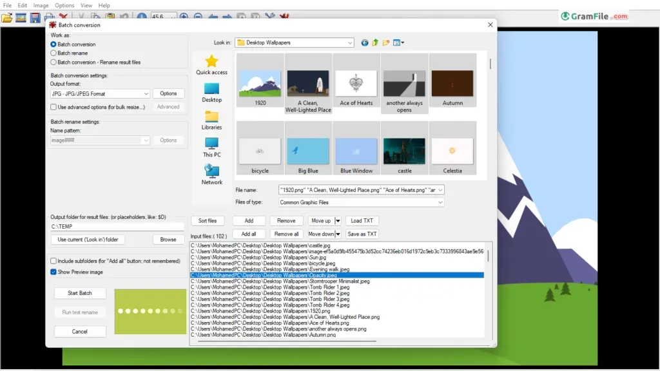660x371 pixels.
Task: Click the Save as TXT button
Action: 362,234
